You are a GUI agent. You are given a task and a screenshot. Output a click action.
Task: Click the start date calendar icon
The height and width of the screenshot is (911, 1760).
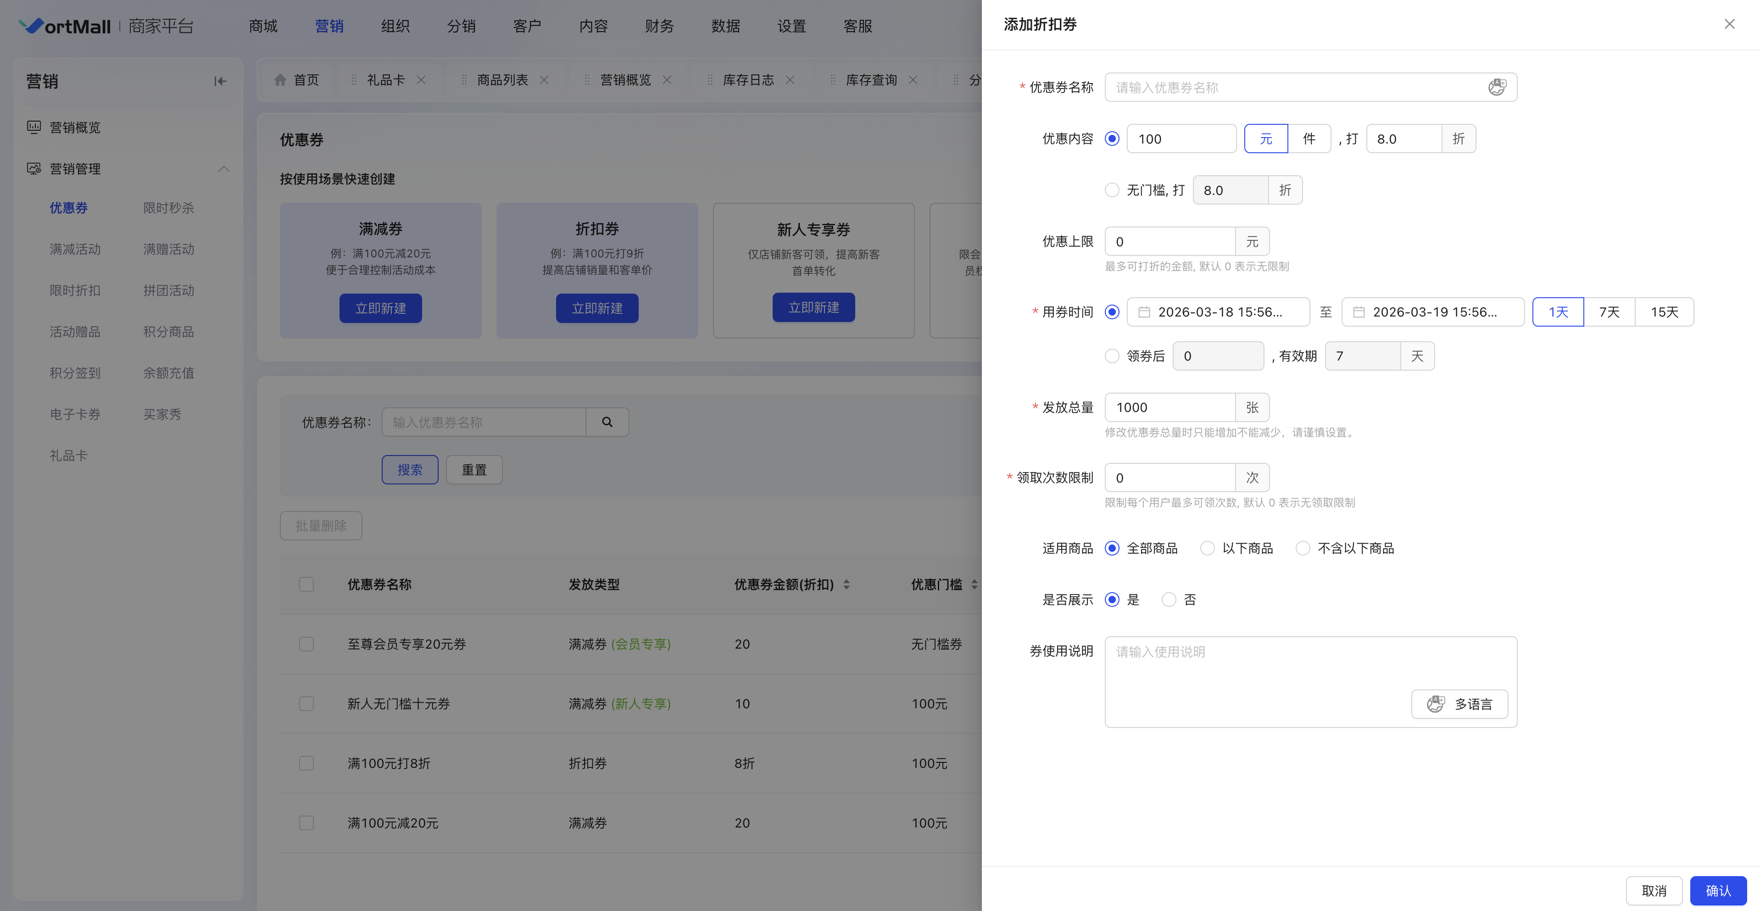1144,312
